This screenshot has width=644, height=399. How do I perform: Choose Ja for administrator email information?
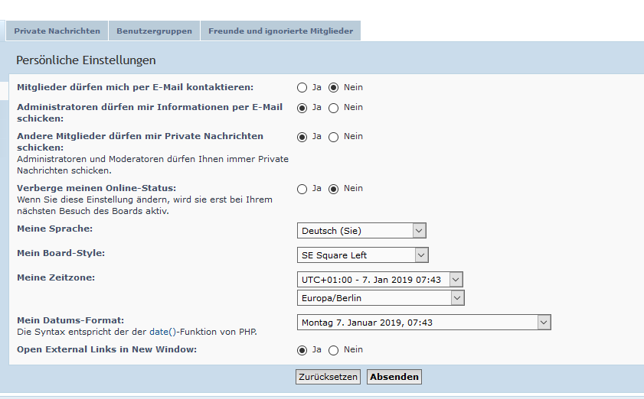[x=302, y=108]
